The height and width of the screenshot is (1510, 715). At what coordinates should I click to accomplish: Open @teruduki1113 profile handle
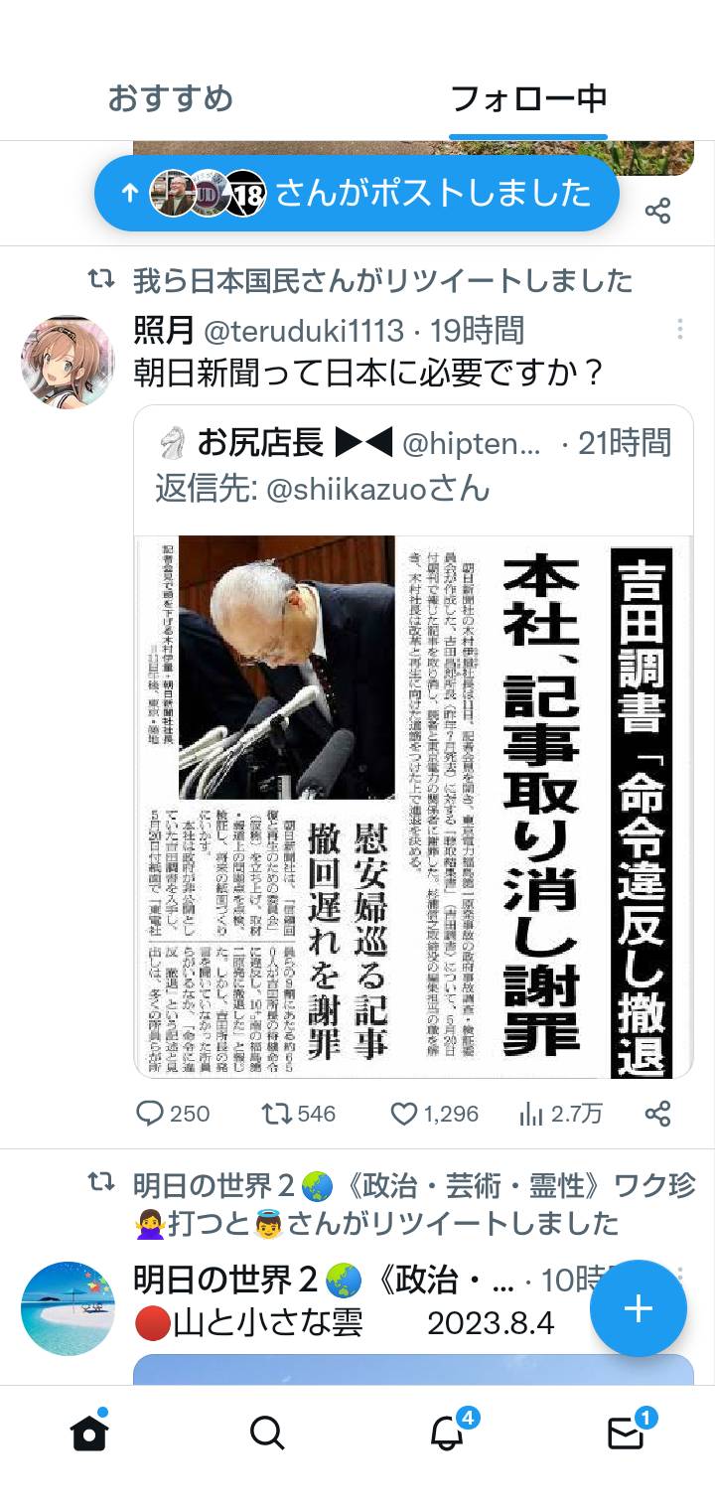[x=304, y=330]
